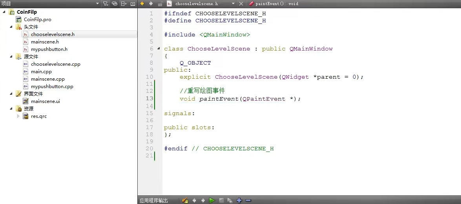Open main.cpp source file
Screen dimensions: 461x204
tap(41, 72)
